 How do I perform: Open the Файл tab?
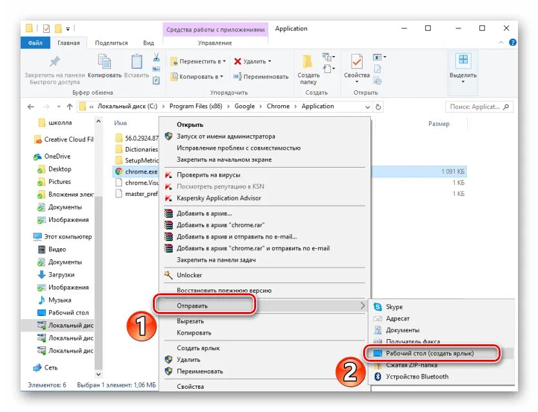point(35,43)
